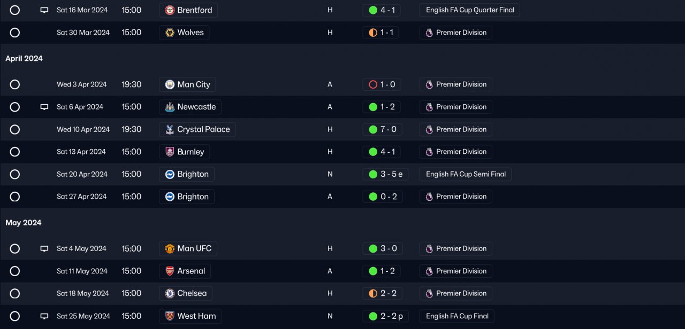Select the radio circle for Chelsea fixture
The height and width of the screenshot is (329, 685).
15,293
